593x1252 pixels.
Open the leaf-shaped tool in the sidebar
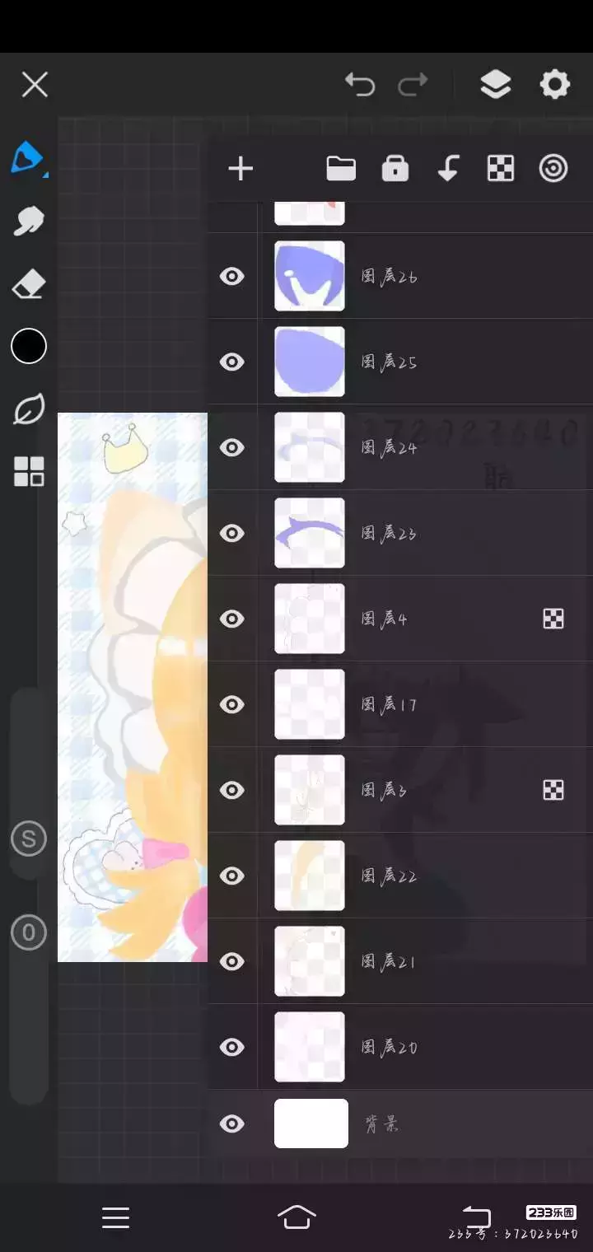click(28, 409)
